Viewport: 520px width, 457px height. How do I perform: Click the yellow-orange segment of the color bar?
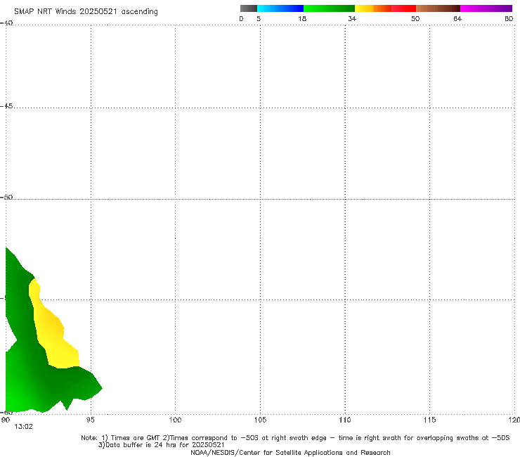point(372,8)
